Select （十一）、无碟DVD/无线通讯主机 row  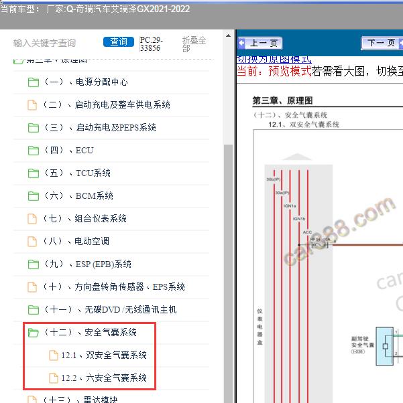point(111,310)
